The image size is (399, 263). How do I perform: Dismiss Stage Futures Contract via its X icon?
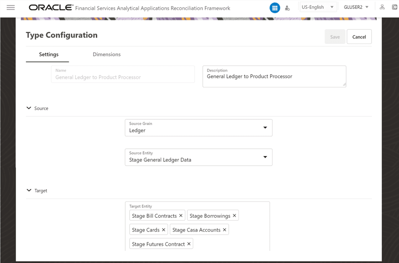189,243
